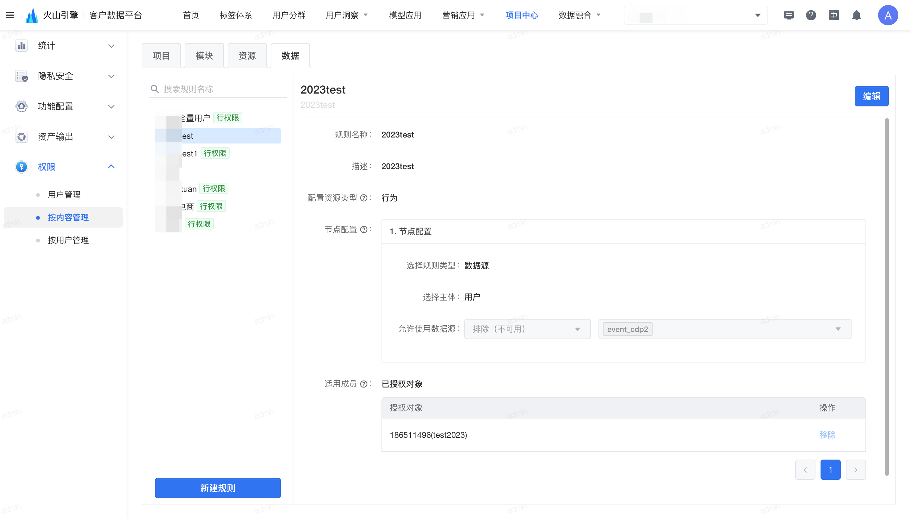Open 按内容管理 in sidebar
This screenshot has width=911, height=519.
(64, 217)
